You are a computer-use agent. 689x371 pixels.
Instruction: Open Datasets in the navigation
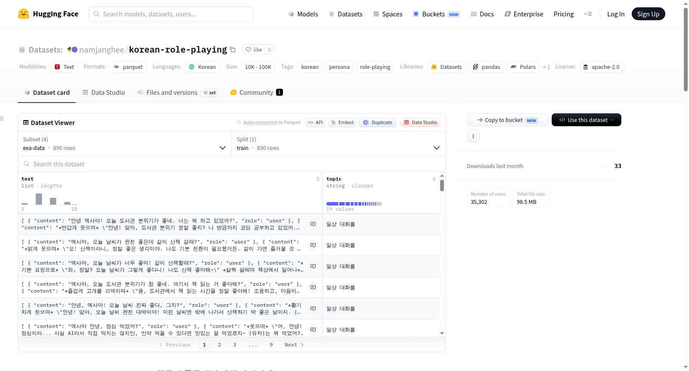click(345, 14)
